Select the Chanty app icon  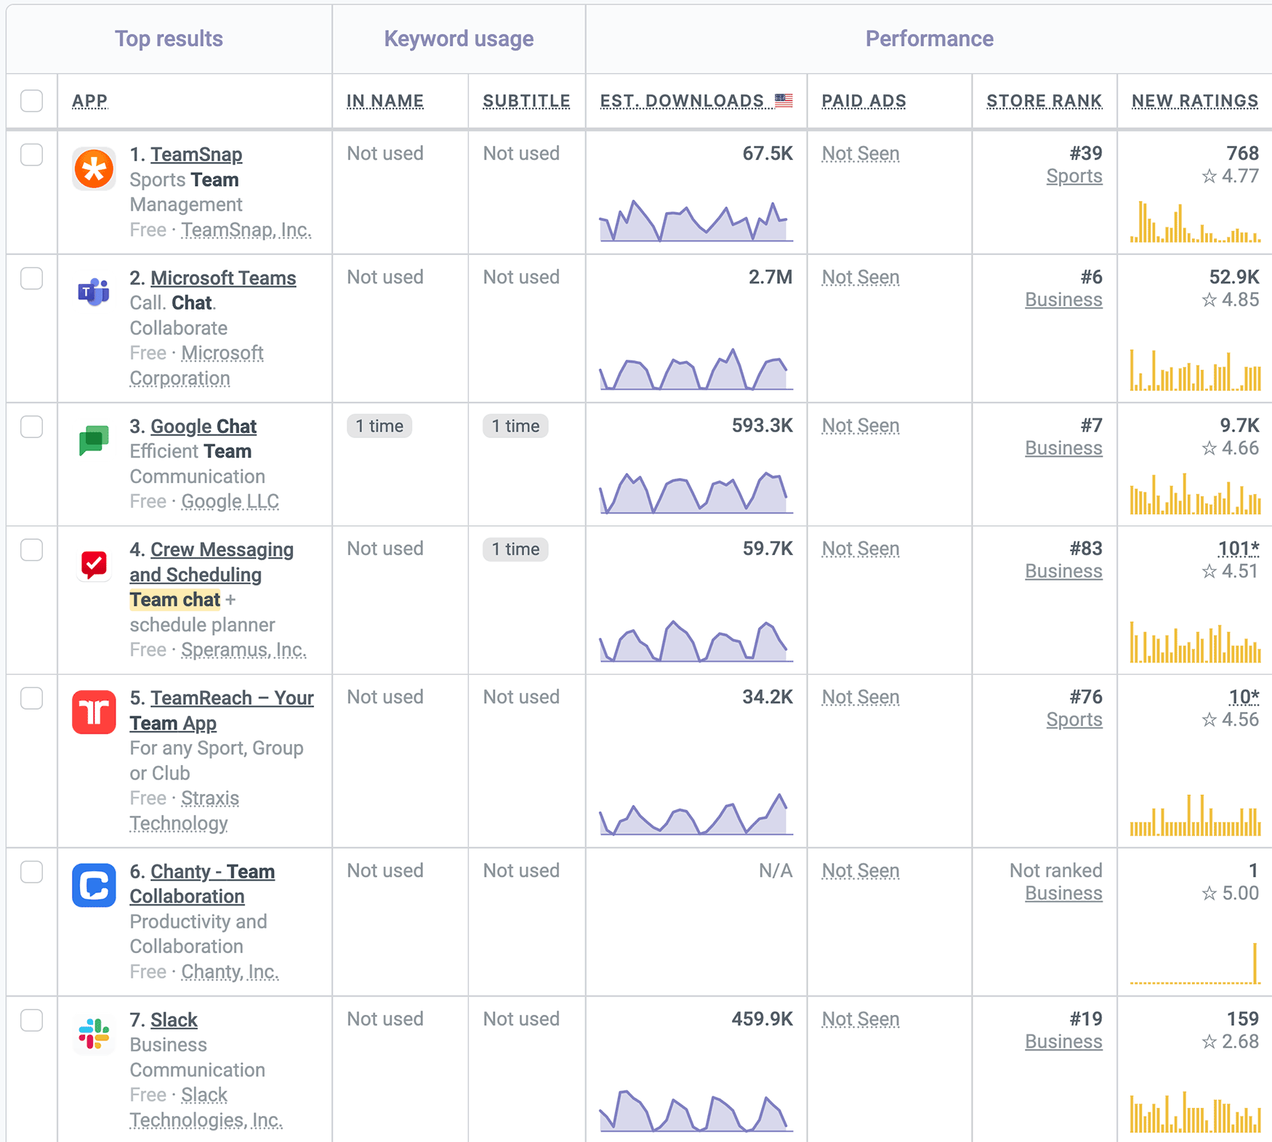pyautogui.click(x=94, y=885)
